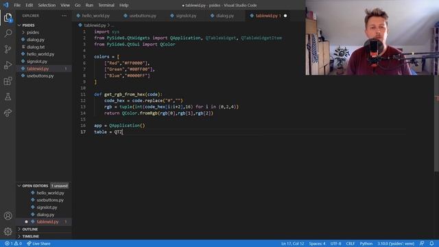Switch to usebuttons.py editor tab
The width and height of the screenshot is (439, 247).
143,16
